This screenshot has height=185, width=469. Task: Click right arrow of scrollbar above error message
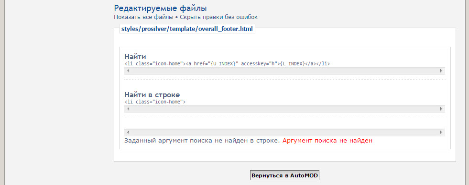pyautogui.click(x=441, y=132)
